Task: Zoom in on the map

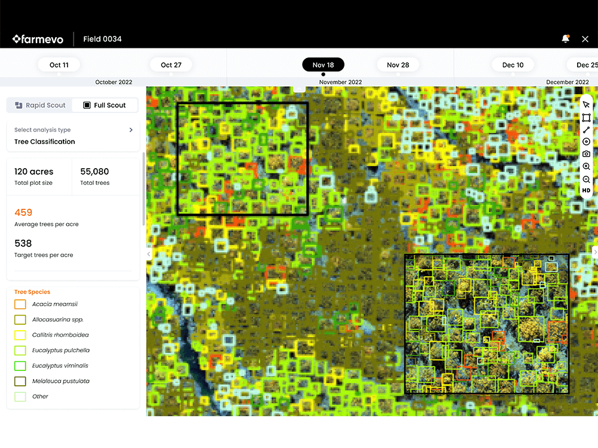Action: coord(586,167)
